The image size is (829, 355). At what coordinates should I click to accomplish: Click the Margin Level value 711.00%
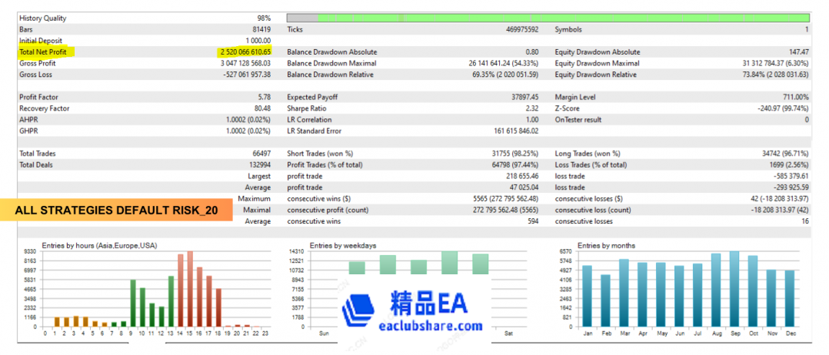(796, 97)
